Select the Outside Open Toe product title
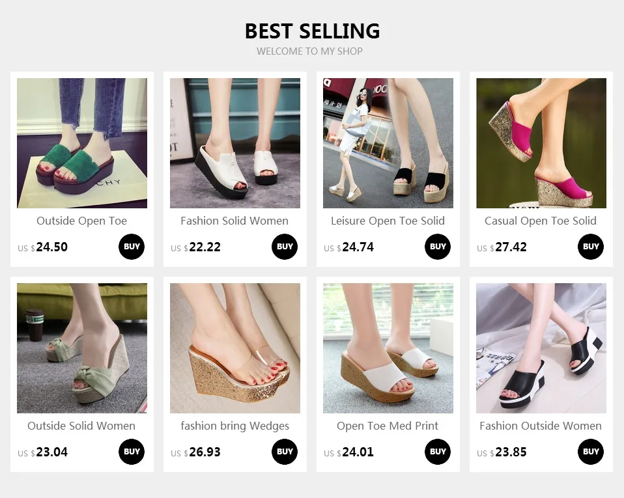The width and height of the screenshot is (624, 498). click(82, 221)
